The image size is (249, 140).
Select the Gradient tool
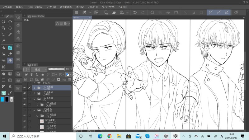pos(10,74)
